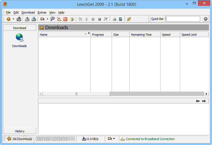
Task: Click the tray upload arrow icon
Action: point(27,19)
